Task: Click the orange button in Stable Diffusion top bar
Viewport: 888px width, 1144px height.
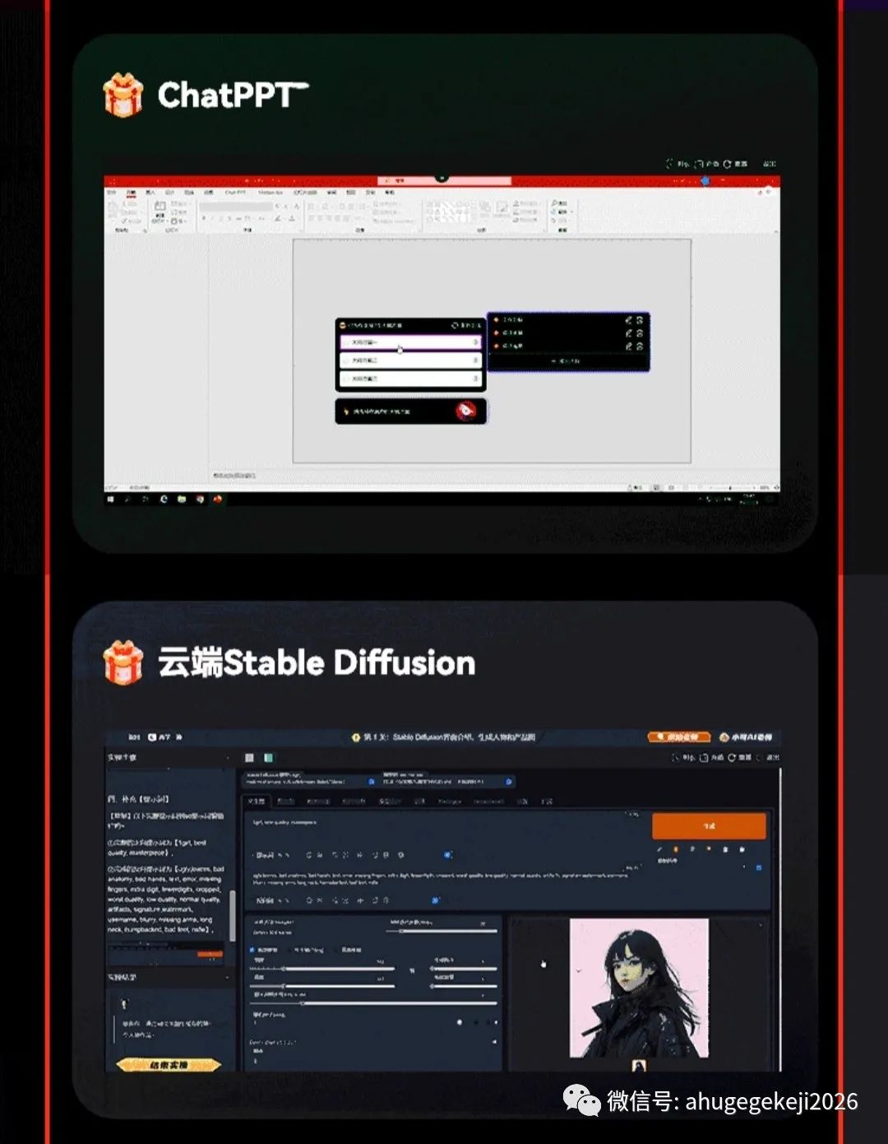Action: click(678, 737)
